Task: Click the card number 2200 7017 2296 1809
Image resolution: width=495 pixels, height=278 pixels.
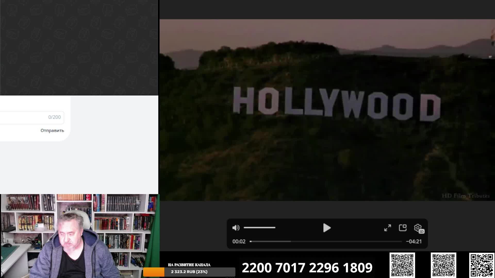Action: point(307,268)
